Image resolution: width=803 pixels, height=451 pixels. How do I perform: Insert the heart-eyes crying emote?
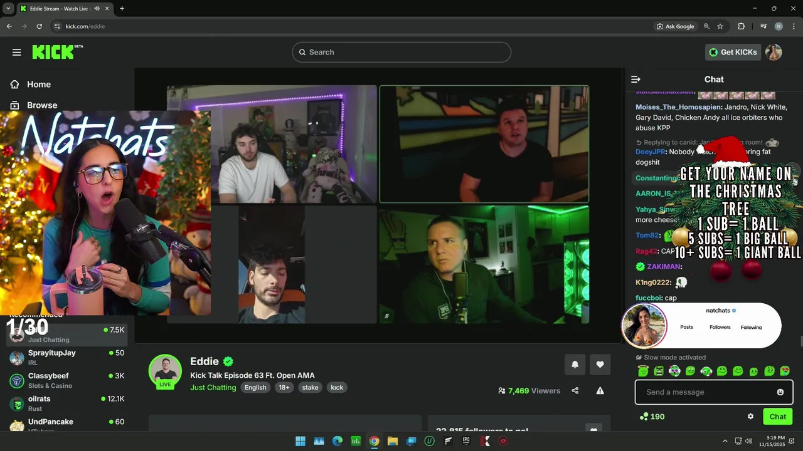pos(785,371)
